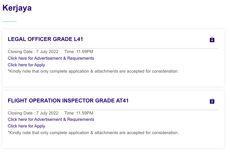Click the application note under Legal Officer
Image resolution: width=230 pixels, height=154 pixels.
coord(93,71)
